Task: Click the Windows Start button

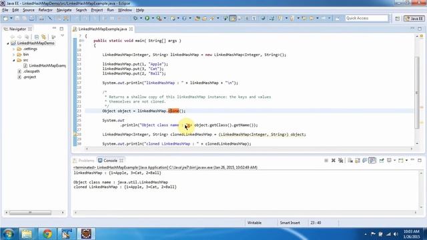Action: 9,234
